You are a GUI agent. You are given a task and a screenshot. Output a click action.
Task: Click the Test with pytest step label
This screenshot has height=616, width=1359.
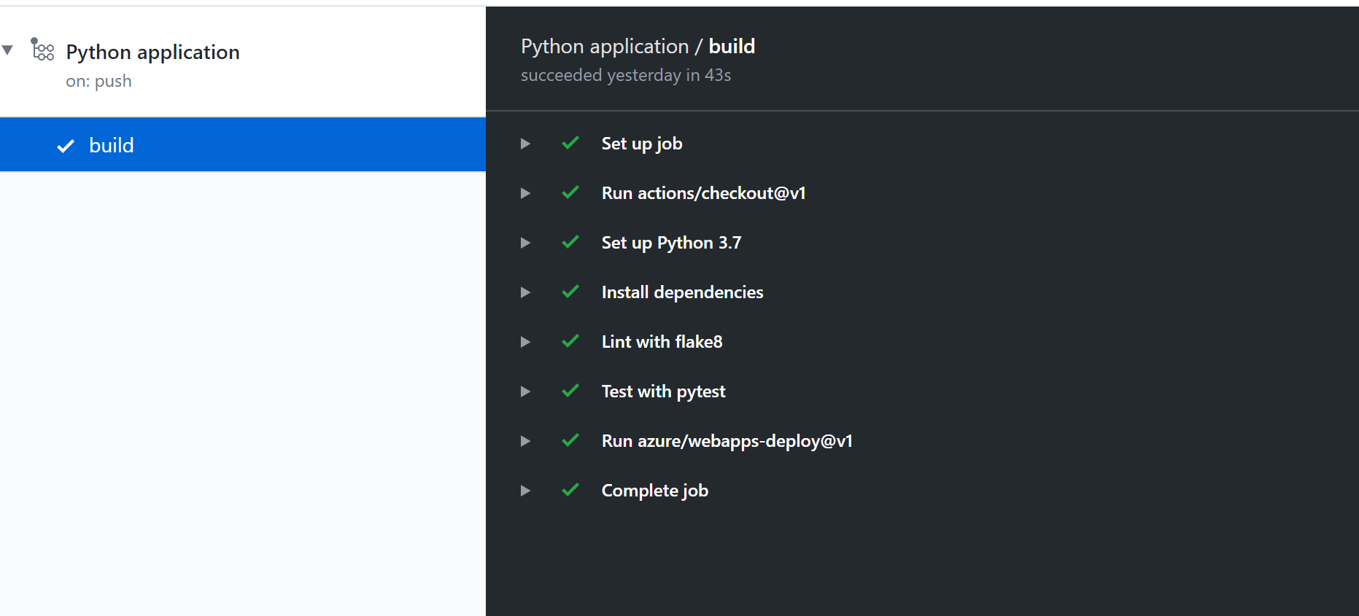(663, 391)
